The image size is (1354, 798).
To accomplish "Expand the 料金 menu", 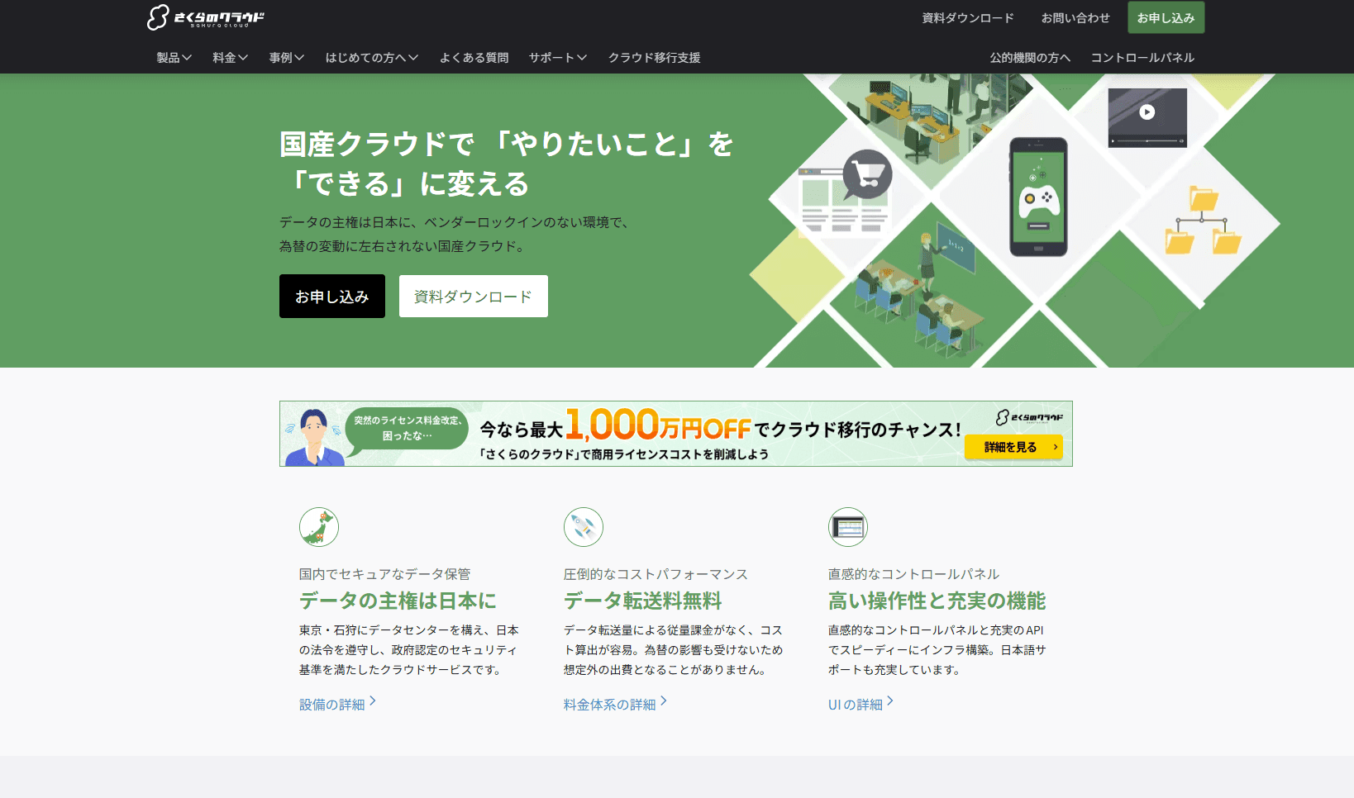I will 231,58.
